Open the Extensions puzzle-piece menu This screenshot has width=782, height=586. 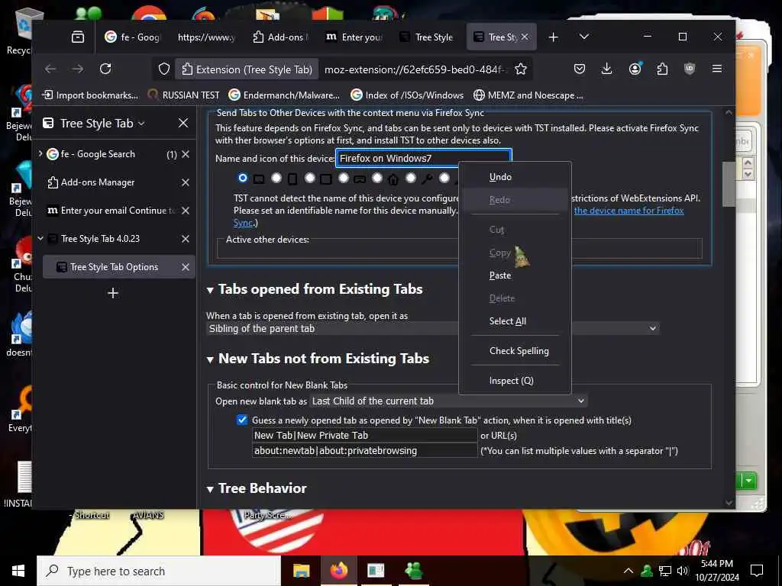(662, 69)
